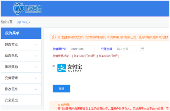Select the Alipay payment radio button
The image size is (170, 111).
pos(54,66)
